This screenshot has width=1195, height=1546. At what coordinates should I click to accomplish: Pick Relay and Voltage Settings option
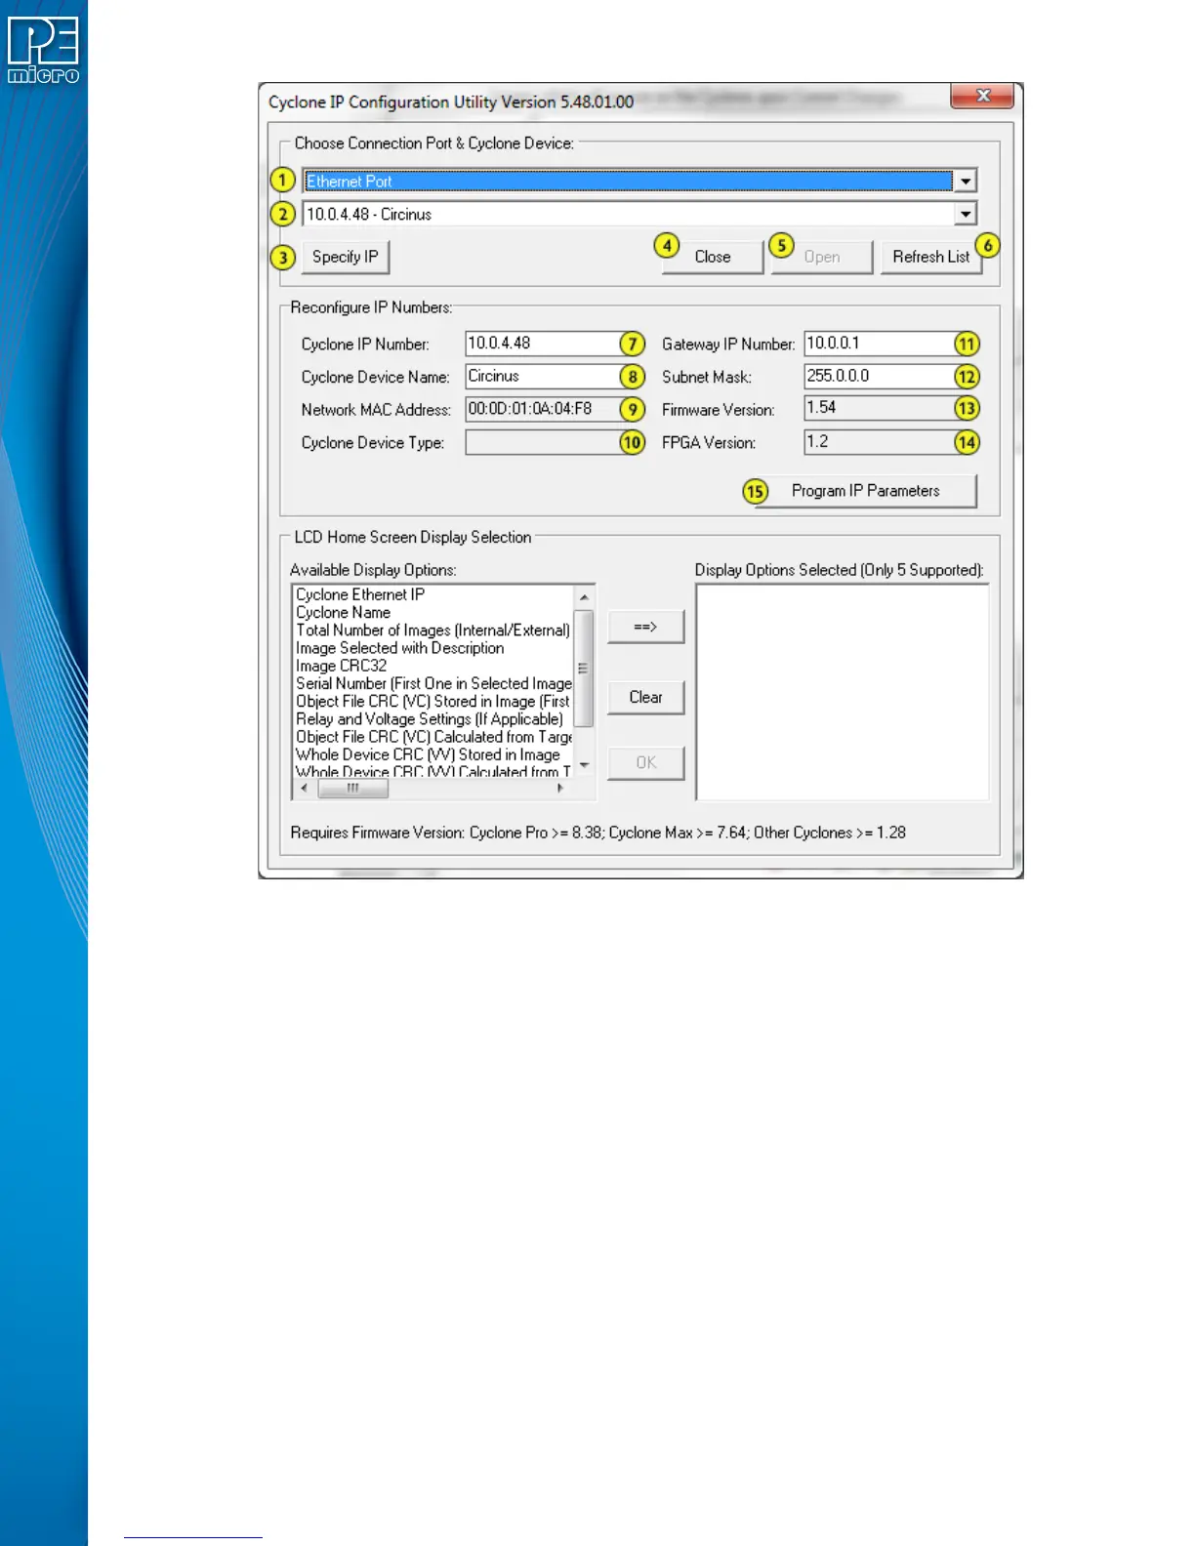tap(429, 719)
